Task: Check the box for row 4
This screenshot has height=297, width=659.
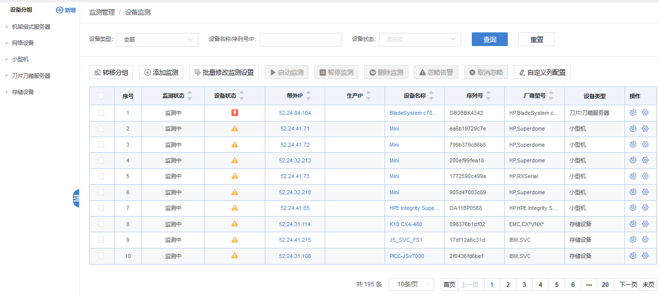Action: pos(101,160)
